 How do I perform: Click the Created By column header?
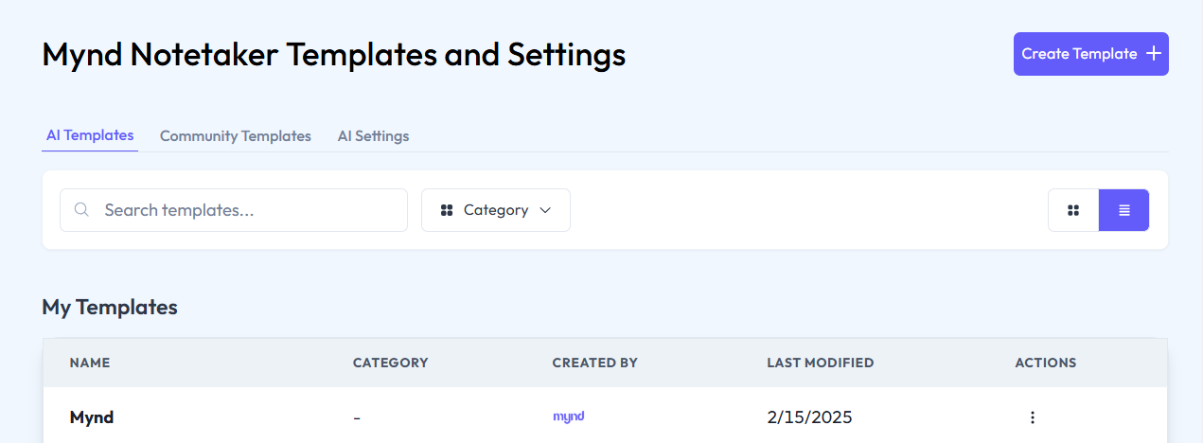point(594,363)
